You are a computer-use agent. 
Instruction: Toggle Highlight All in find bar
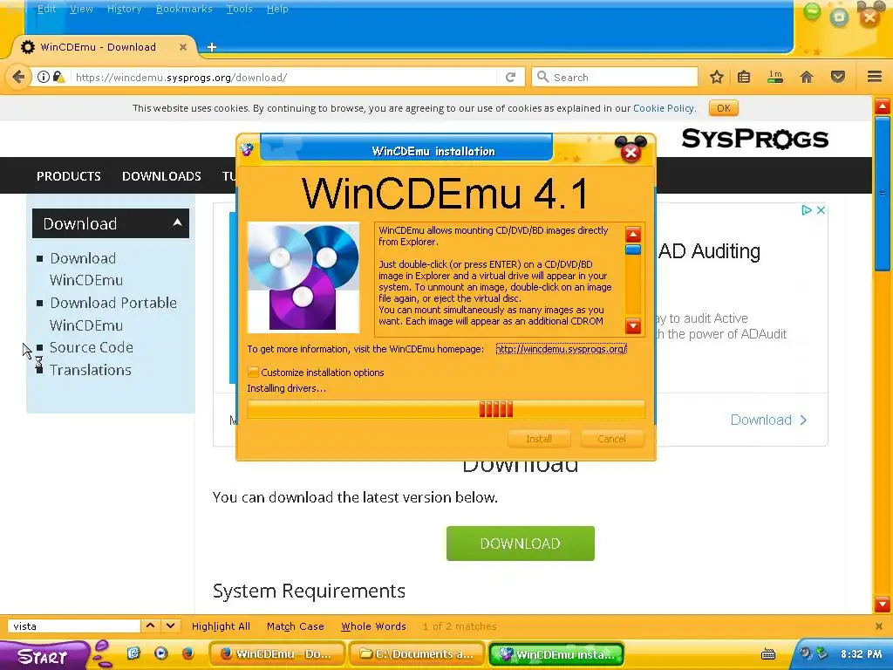[x=221, y=626]
